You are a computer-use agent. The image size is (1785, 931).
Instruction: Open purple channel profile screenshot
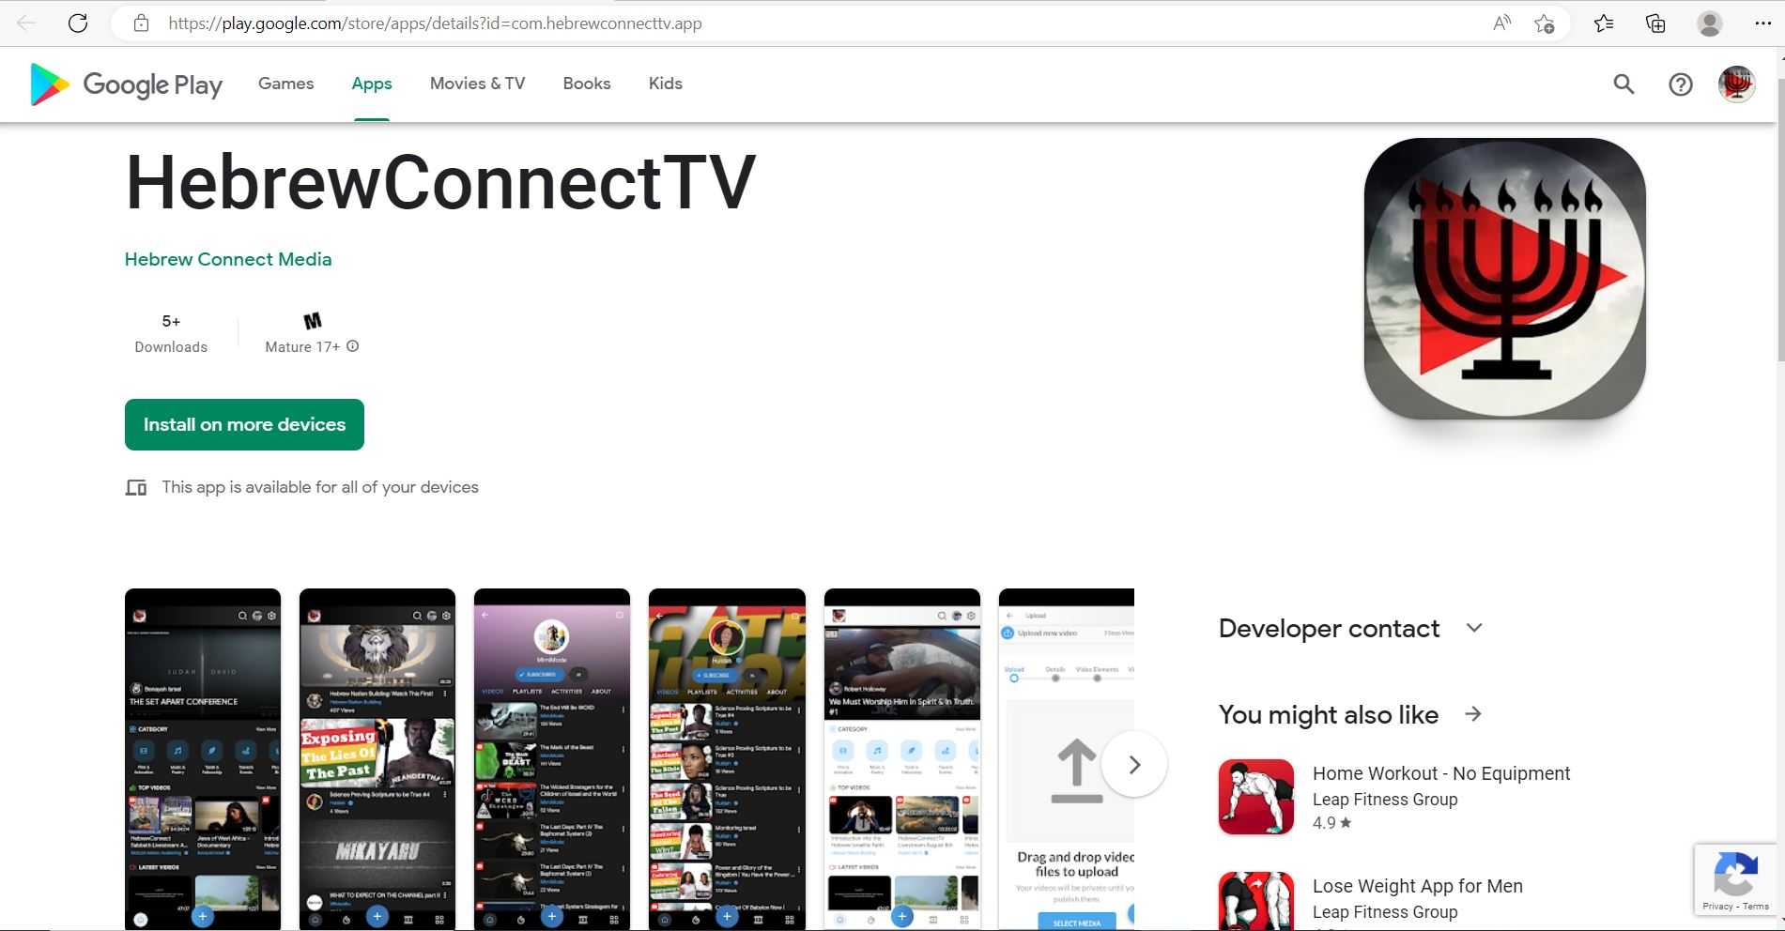point(552,759)
